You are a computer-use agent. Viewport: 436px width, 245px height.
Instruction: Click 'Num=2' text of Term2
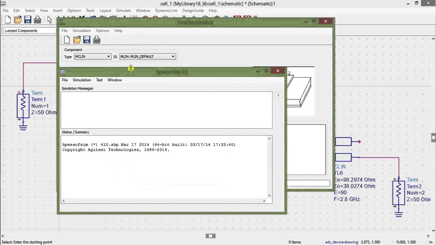416,193
